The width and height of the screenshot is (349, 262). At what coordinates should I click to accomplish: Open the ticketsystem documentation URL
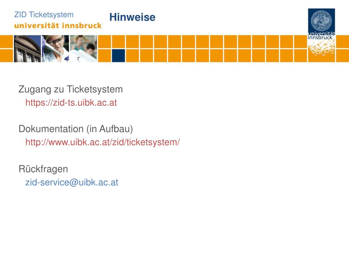(x=103, y=142)
